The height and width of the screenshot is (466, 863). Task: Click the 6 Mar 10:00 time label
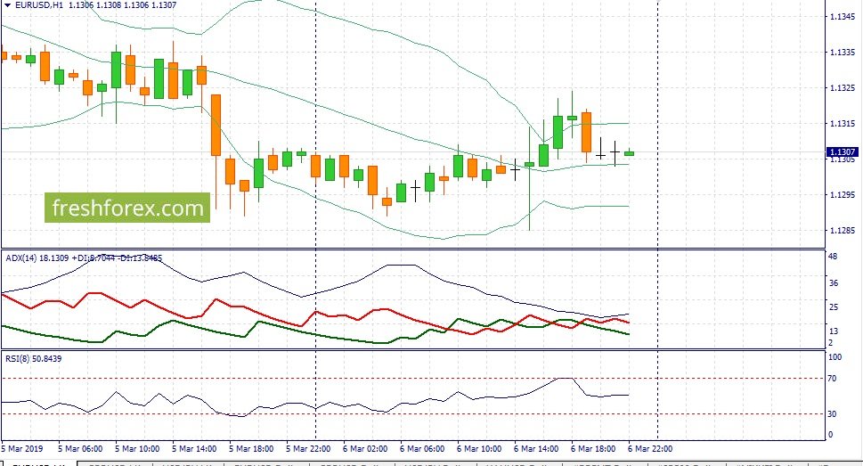479,449
